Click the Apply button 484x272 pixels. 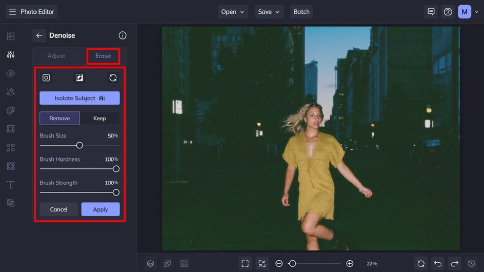pyautogui.click(x=100, y=209)
